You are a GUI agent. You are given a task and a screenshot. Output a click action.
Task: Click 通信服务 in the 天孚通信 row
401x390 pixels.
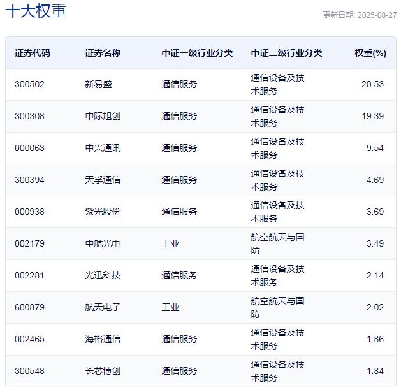point(179,180)
